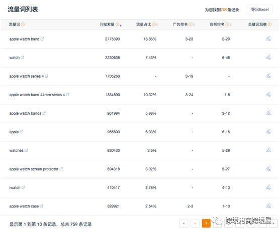Viewport: 280px width, 233px height.
Task: Click help icon beside 流量占比 column header
Action: (x=154, y=25)
